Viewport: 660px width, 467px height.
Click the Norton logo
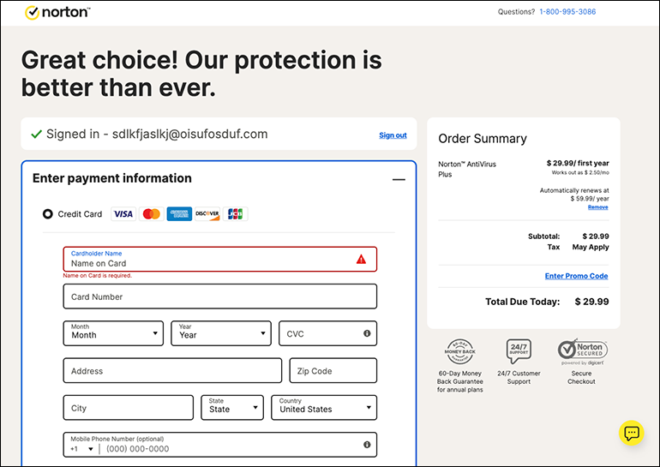pos(57,13)
